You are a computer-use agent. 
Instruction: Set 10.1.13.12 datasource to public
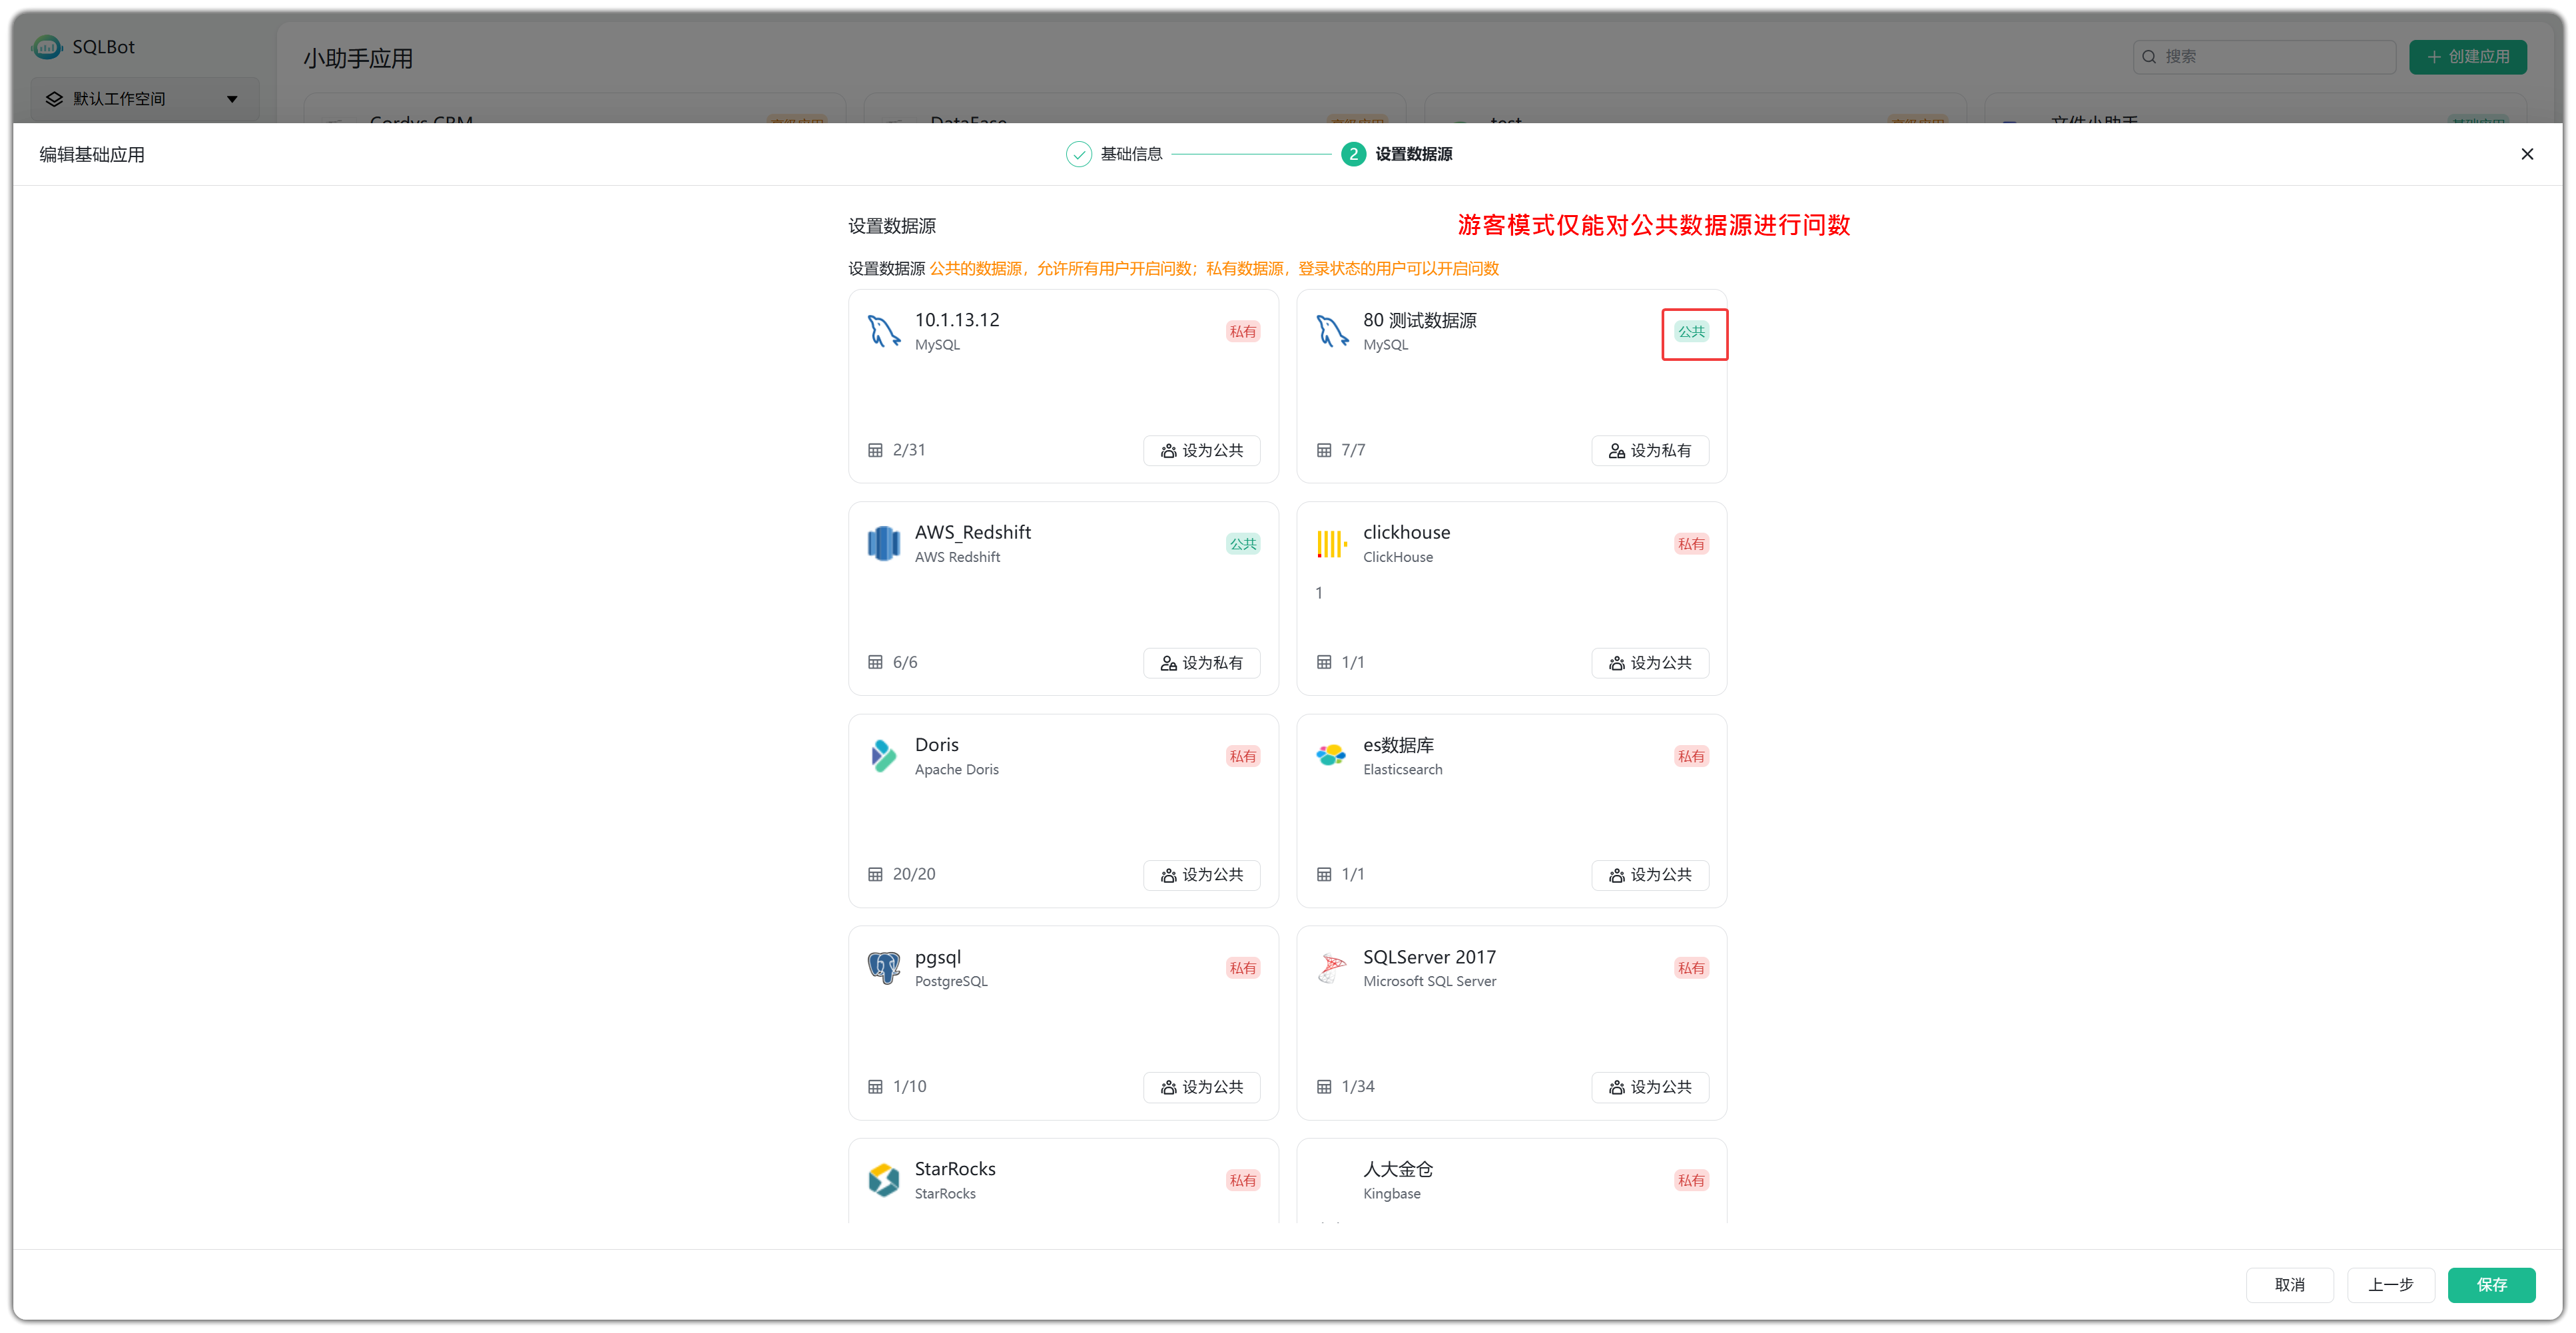click(1201, 451)
